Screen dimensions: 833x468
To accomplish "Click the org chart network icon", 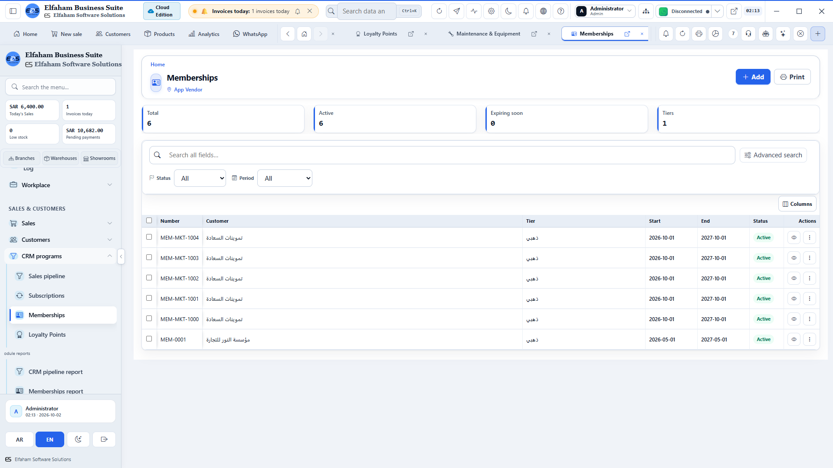I will (646, 11).
